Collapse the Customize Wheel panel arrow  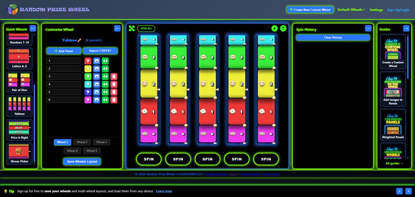tap(117, 28)
